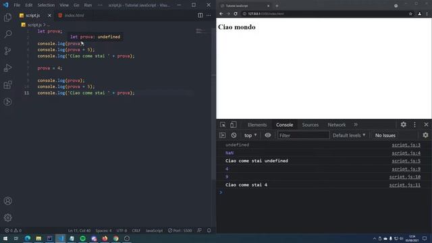Screen dimensions: 432x243
Task: Expand more DevTools tabs chevron
Action: 356,125
